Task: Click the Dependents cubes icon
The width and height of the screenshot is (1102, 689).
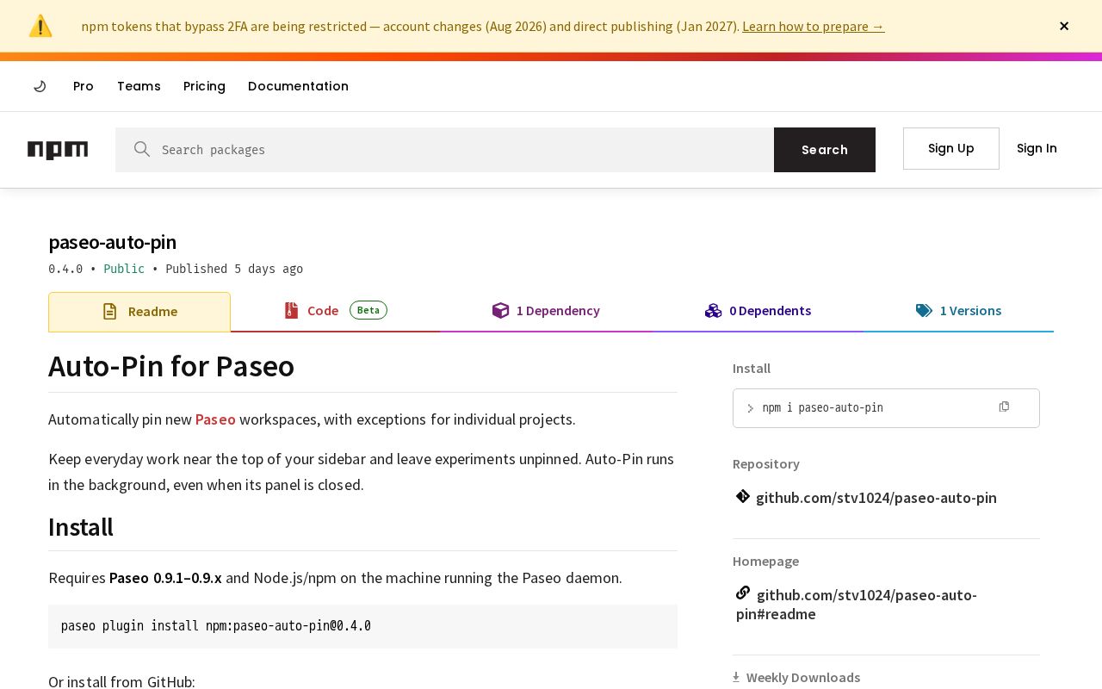Action: pyautogui.click(x=713, y=311)
